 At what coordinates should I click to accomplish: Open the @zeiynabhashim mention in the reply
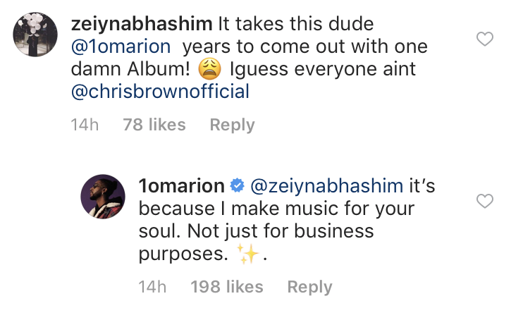coord(328,186)
